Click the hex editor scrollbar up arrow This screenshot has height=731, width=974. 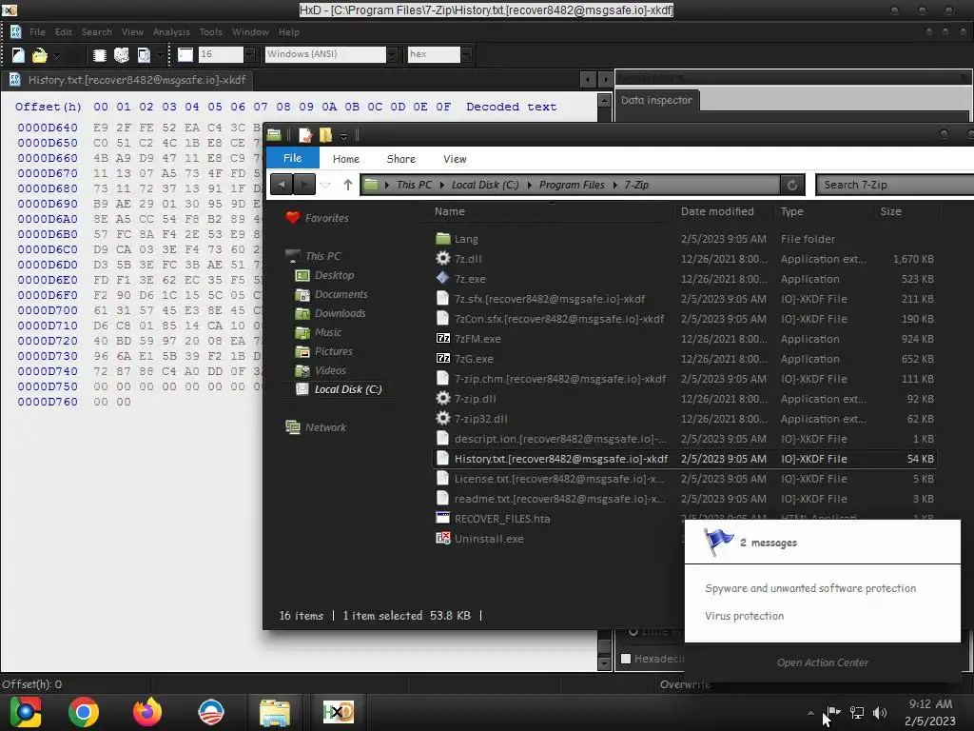pyautogui.click(x=604, y=100)
